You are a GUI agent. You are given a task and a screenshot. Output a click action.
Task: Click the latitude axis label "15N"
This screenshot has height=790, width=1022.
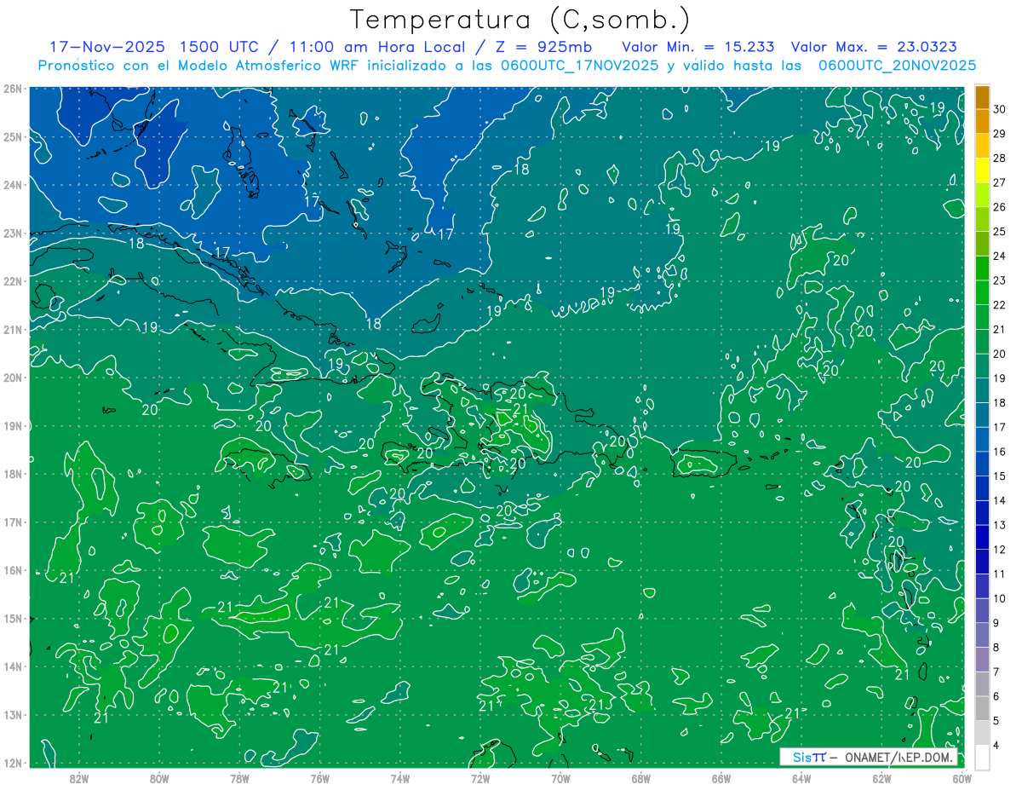tap(14, 618)
